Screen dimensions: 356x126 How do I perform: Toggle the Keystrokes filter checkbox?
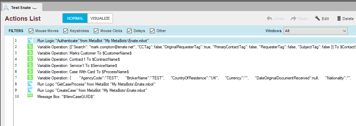click(x=65, y=31)
